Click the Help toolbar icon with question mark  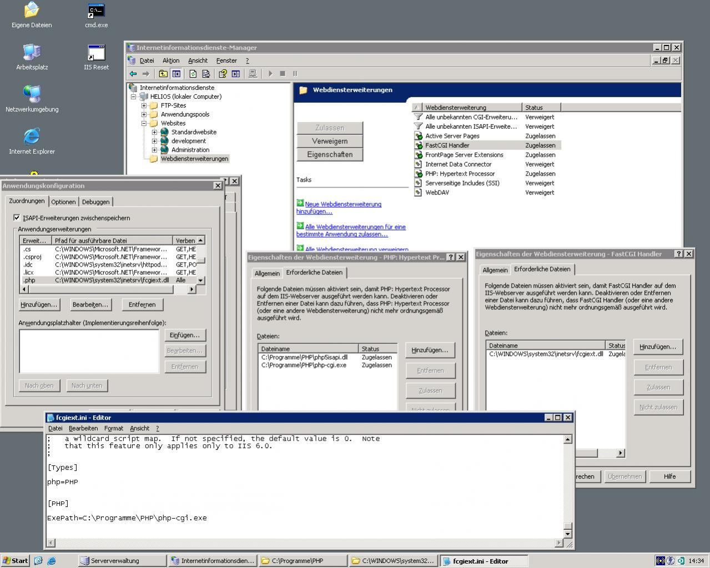coord(223,73)
